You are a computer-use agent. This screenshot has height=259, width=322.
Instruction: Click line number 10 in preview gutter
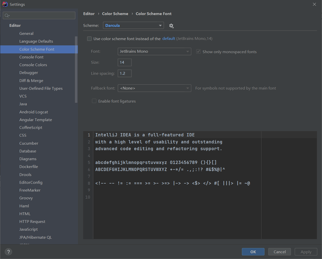[x=87, y=197]
